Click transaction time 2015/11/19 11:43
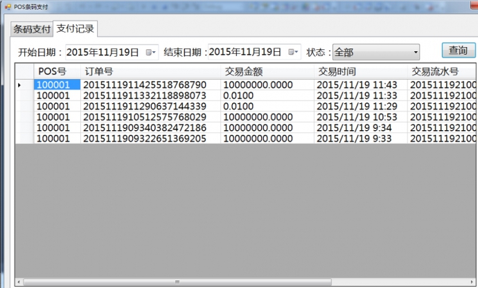This screenshot has width=478, height=288. coord(357,84)
